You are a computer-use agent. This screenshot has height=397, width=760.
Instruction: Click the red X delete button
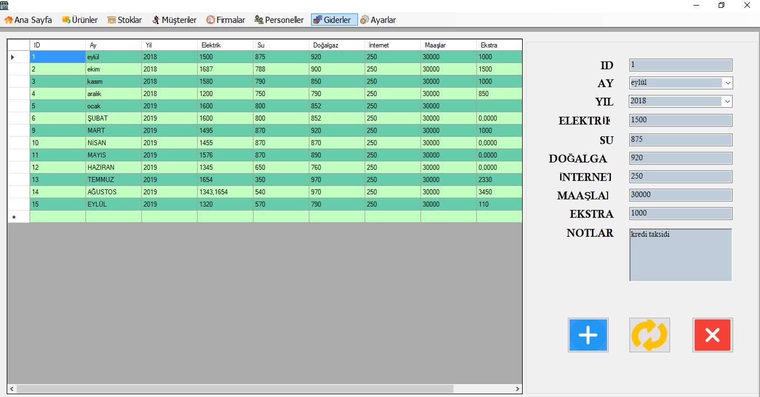pos(713,335)
